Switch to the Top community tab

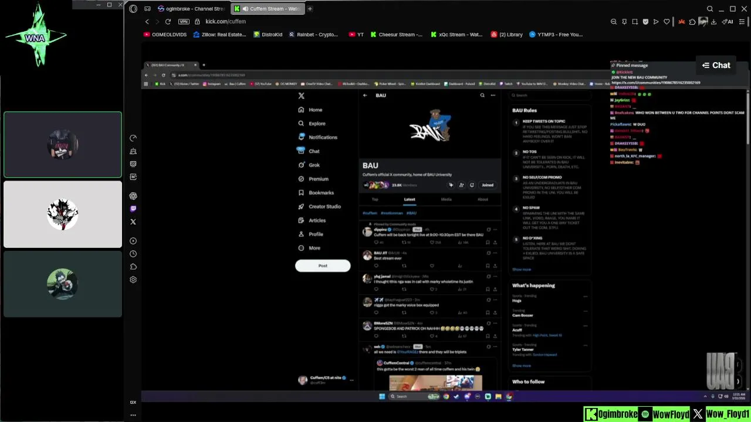[x=375, y=199]
